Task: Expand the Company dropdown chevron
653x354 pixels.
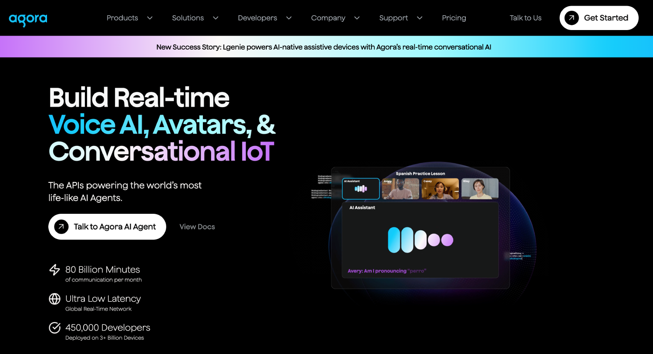Action: coord(357,18)
